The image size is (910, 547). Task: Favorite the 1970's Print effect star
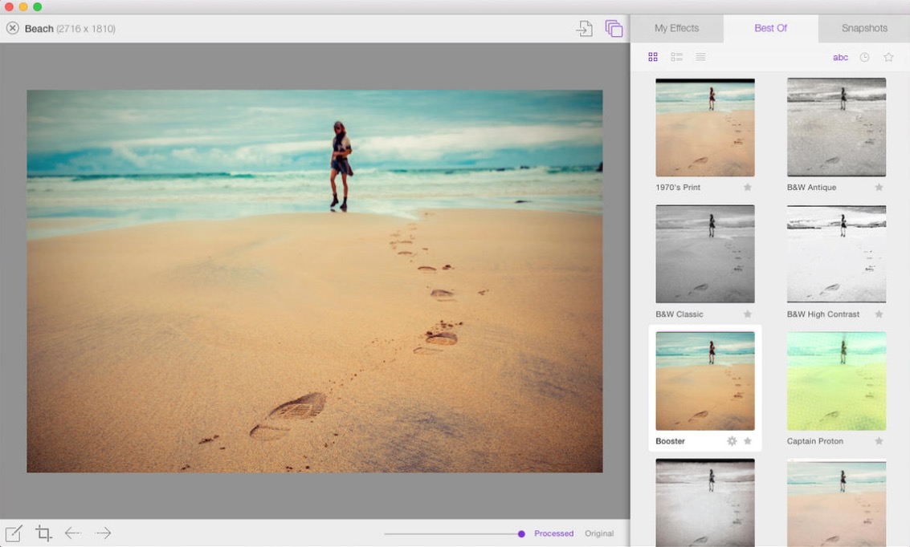coord(748,187)
